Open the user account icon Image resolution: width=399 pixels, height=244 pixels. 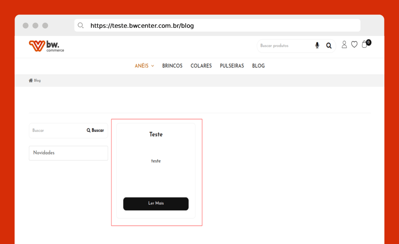(x=344, y=44)
